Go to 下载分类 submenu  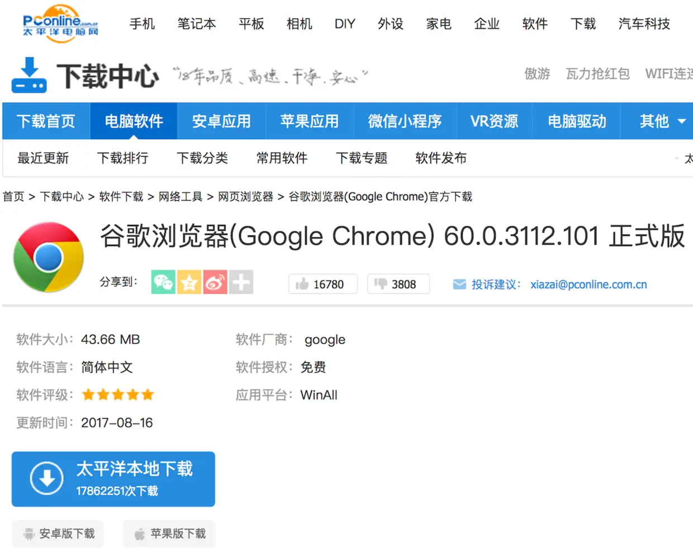(x=202, y=158)
